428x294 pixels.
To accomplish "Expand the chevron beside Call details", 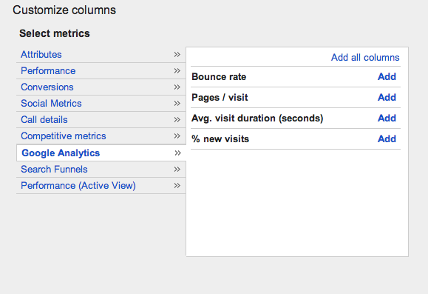I will (177, 119).
